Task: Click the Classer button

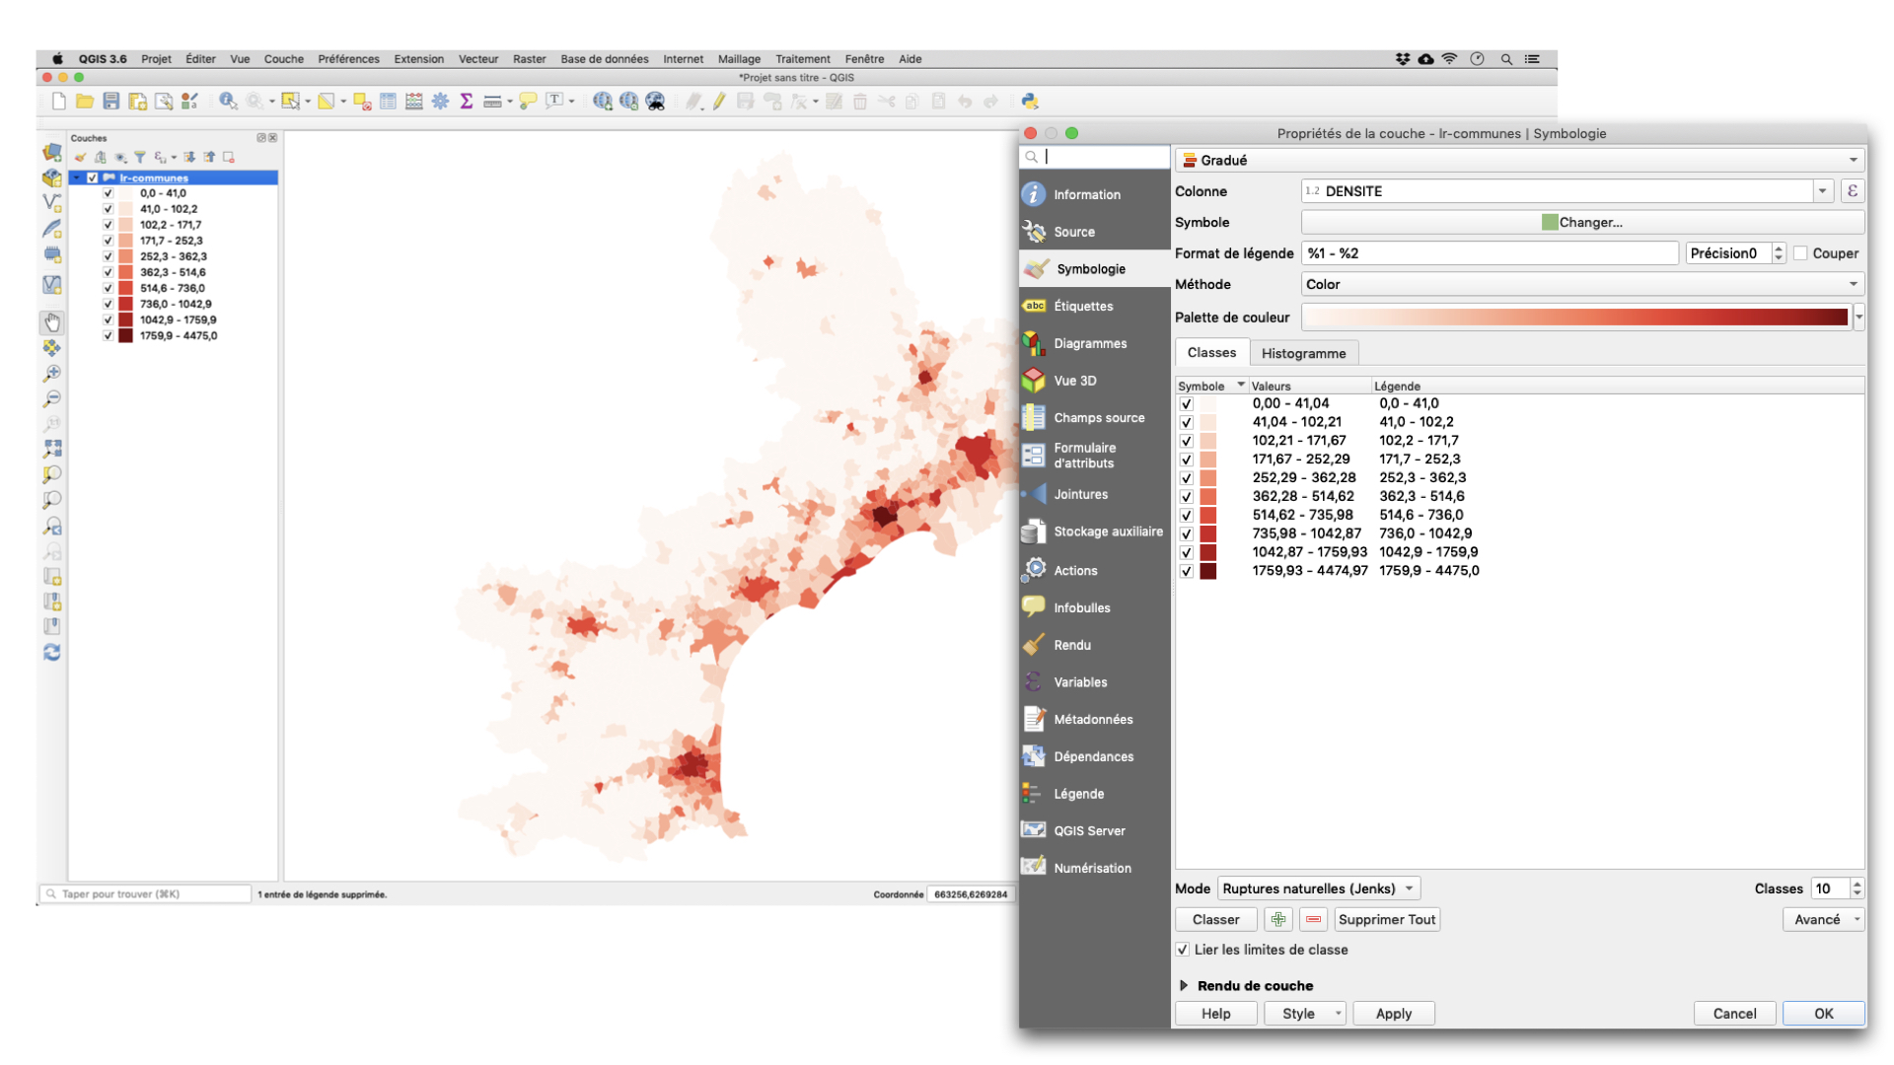Action: point(1215,919)
